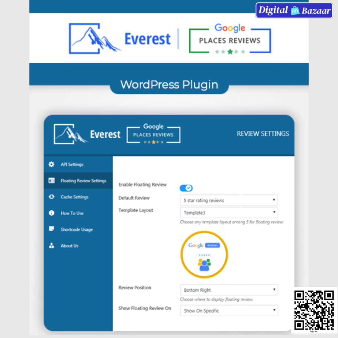This screenshot has width=338, height=338.
Task: Open the API Settings tab
Action: coord(72,164)
